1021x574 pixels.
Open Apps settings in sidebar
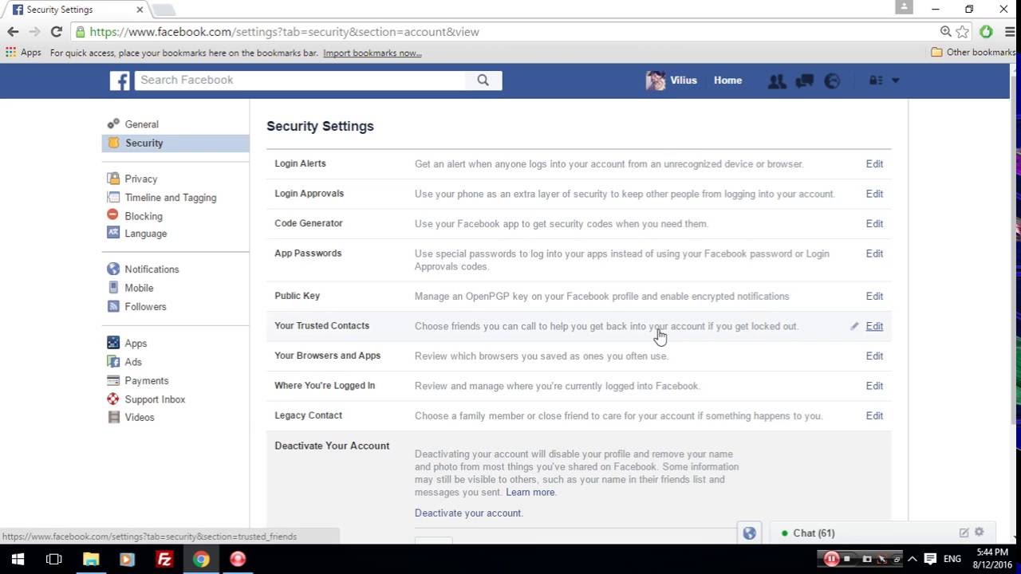[136, 344]
